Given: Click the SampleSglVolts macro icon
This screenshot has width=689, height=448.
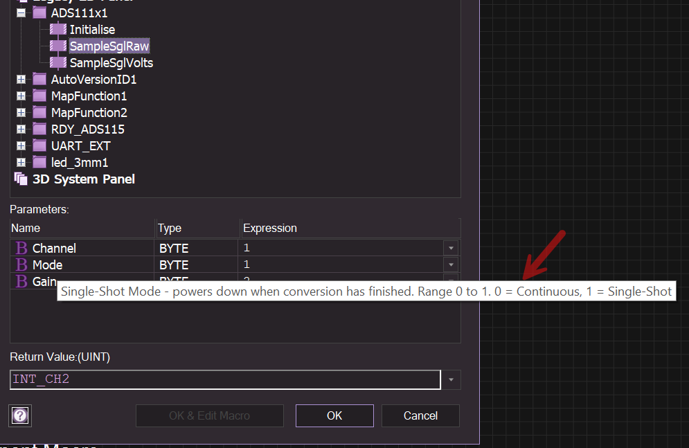Looking at the screenshot, I should pyautogui.click(x=58, y=63).
